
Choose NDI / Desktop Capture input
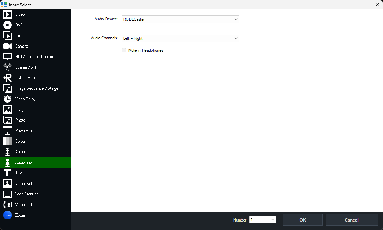[35, 57]
